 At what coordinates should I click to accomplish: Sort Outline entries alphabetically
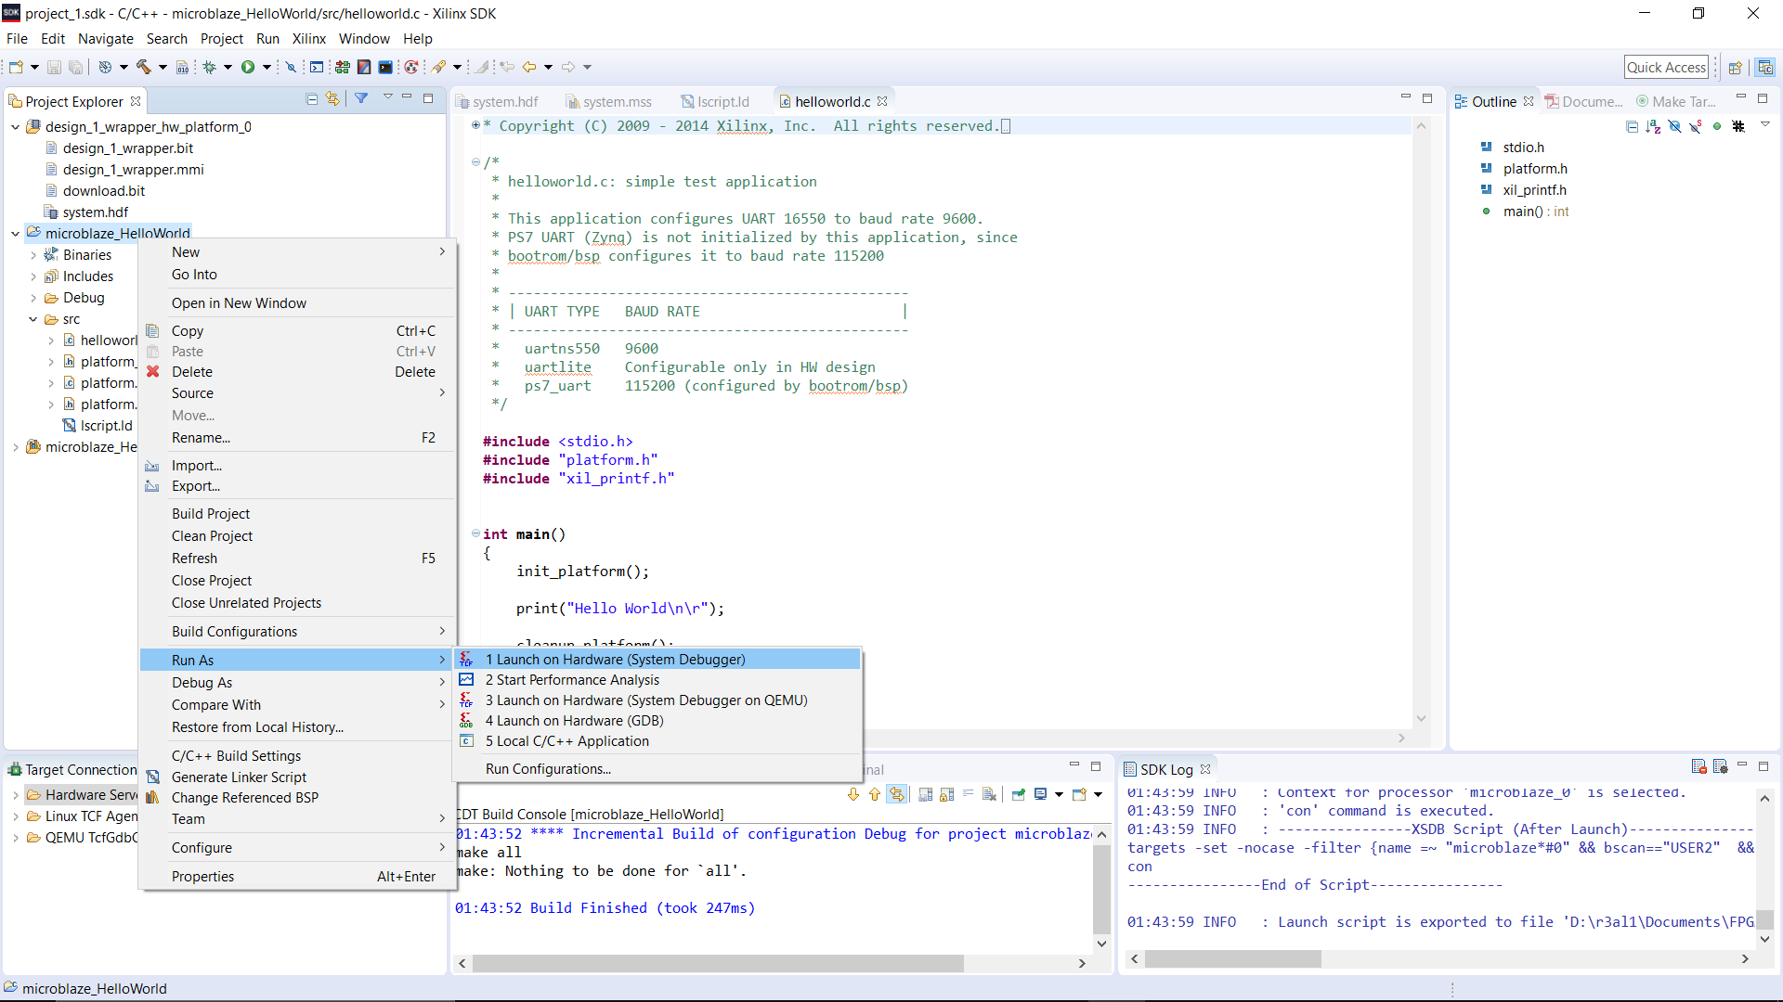1654,126
